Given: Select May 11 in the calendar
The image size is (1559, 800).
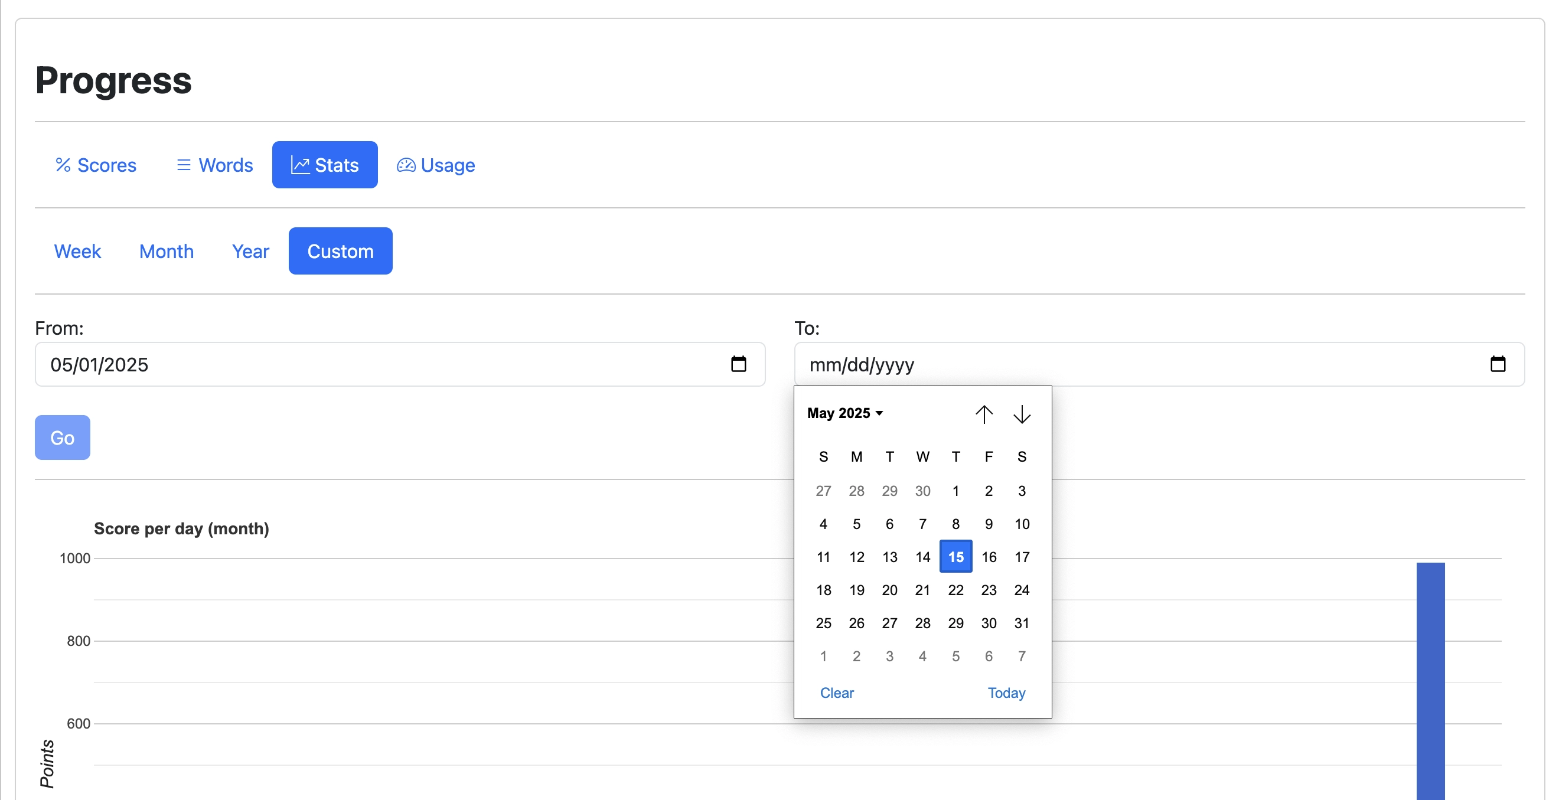Looking at the screenshot, I should pos(824,557).
